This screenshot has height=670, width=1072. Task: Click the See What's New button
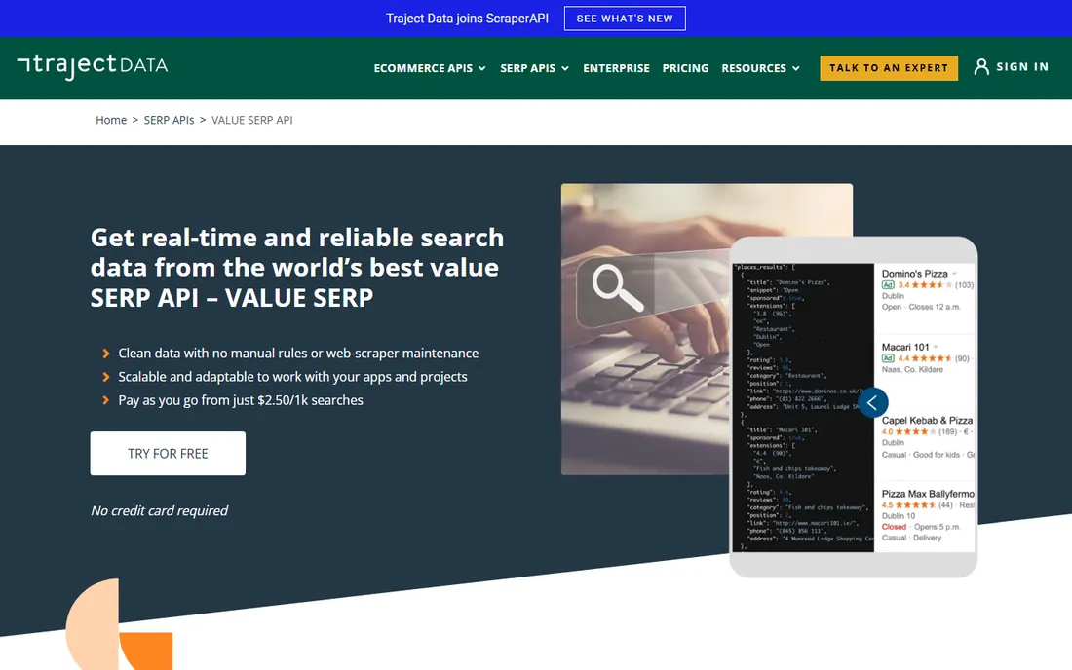click(x=624, y=19)
